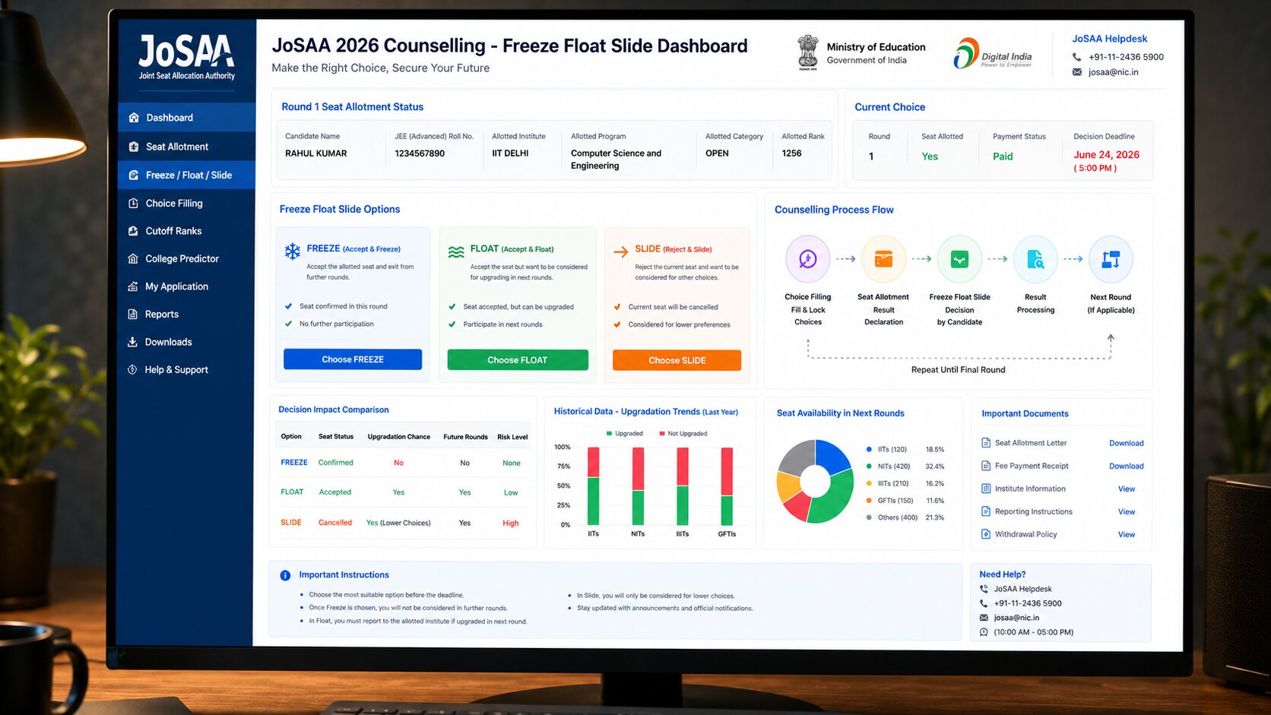
Task: View the Withdrawal Policy document
Action: point(1127,535)
